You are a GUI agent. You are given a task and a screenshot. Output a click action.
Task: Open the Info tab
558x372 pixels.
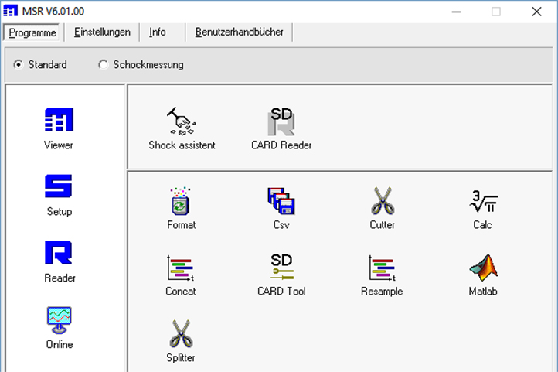(158, 32)
